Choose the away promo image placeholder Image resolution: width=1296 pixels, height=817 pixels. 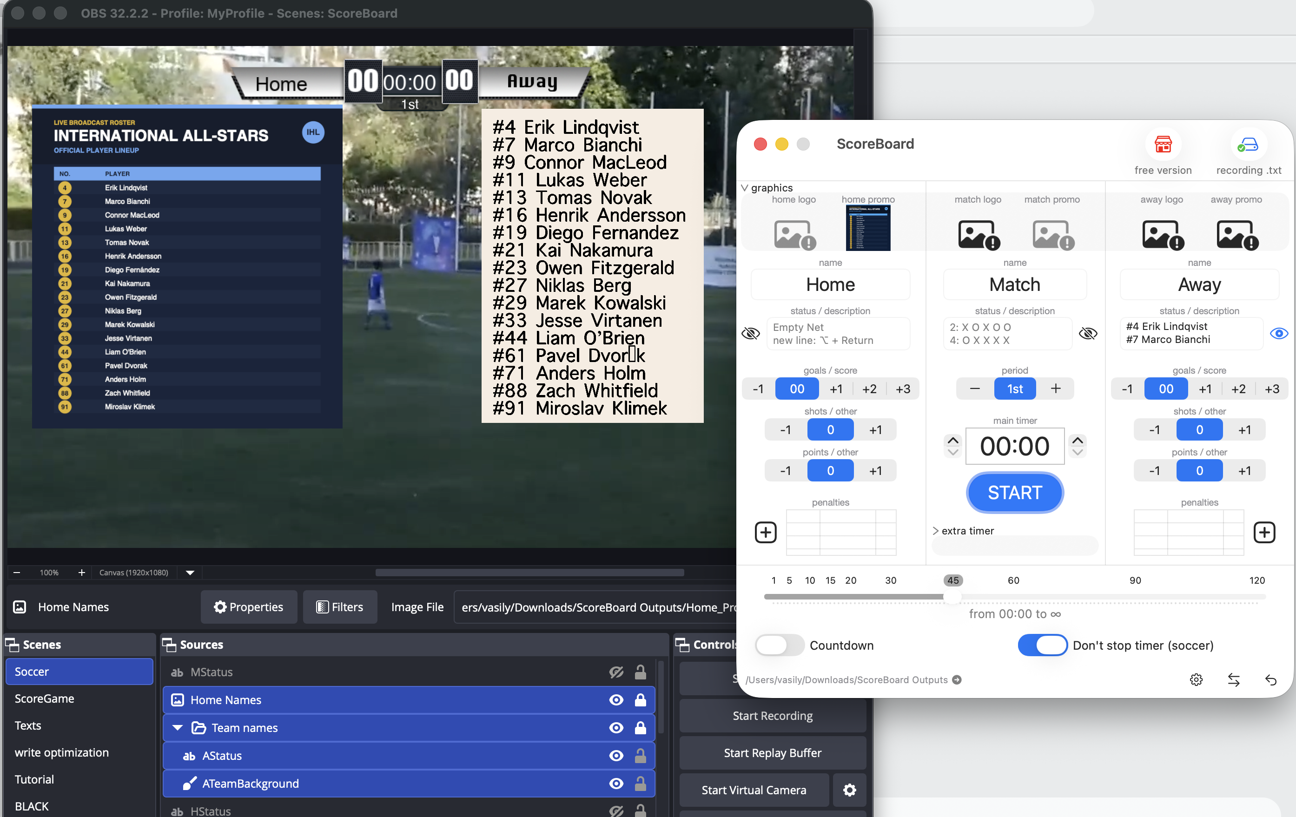[1237, 235]
